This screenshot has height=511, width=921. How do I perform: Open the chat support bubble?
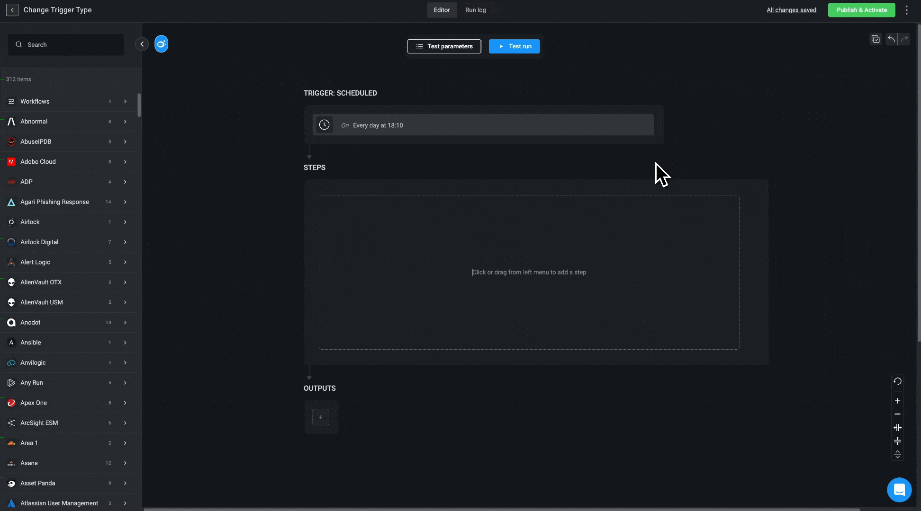pos(899,490)
